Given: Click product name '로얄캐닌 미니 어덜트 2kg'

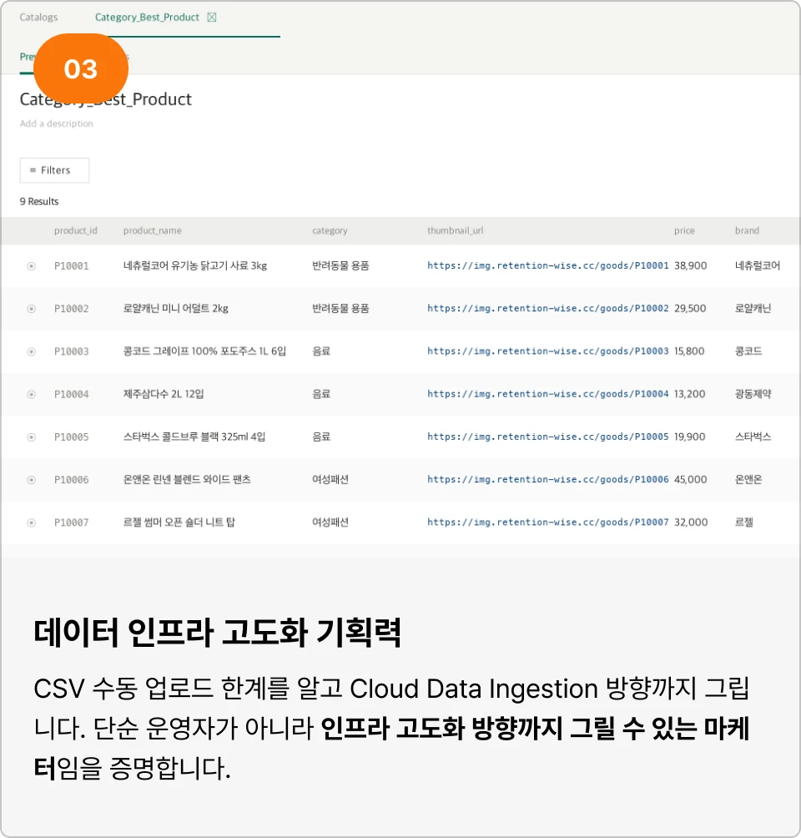Looking at the screenshot, I should [176, 308].
